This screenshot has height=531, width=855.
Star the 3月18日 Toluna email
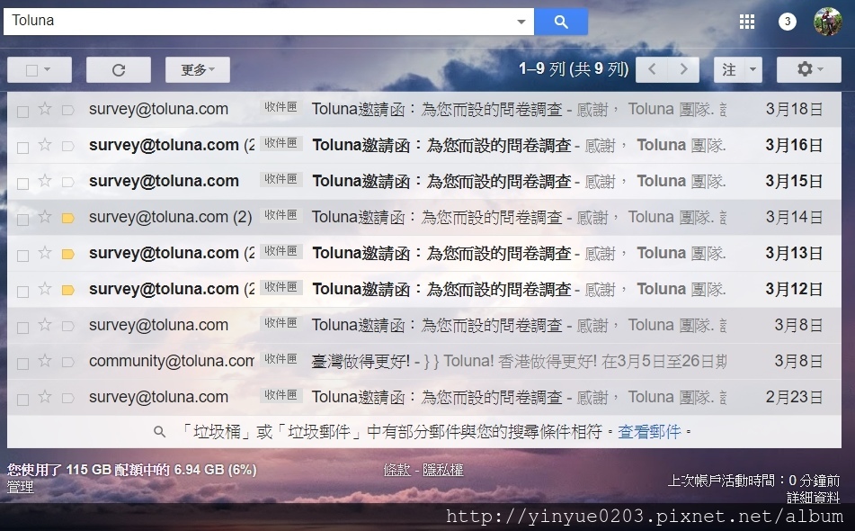(45, 109)
